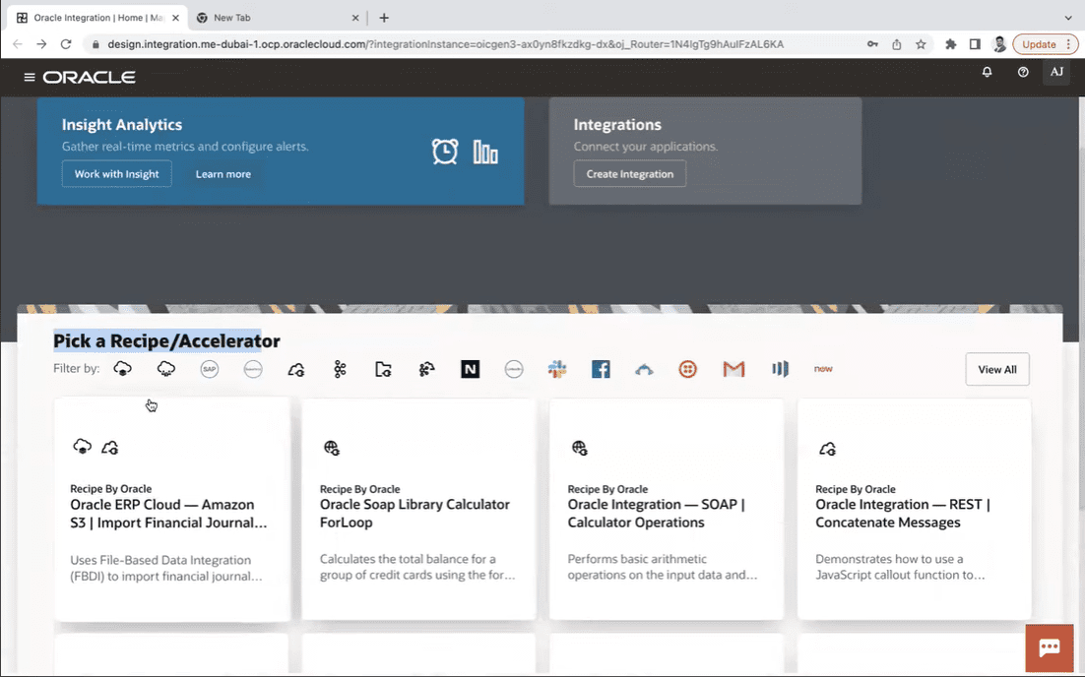The image size is (1085, 677).
Task: Filter recipes by the first cloud icon
Action: [x=122, y=369]
